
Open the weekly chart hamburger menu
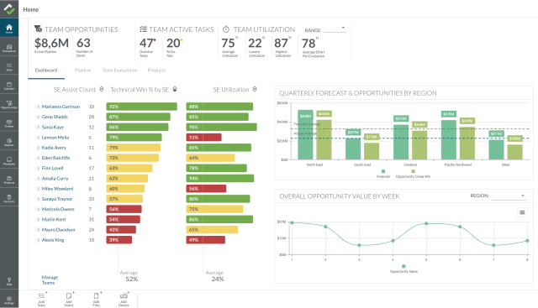pos(522,212)
